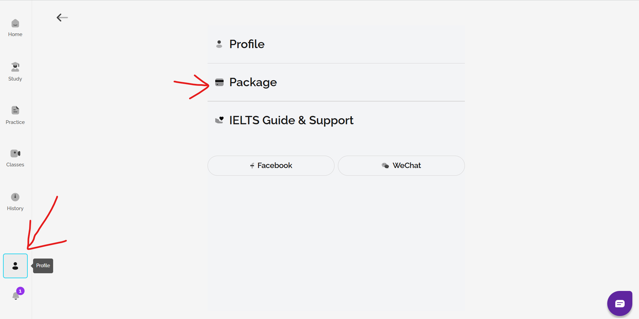Click the notification count badge
This screenshot has width=639, height=319.
20,291
